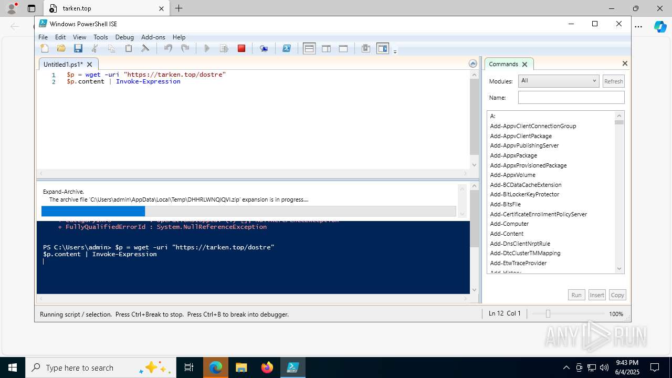672x378 pixels.
Task: Cut selection using the scissors icon
Action: (x=95, y=48)
